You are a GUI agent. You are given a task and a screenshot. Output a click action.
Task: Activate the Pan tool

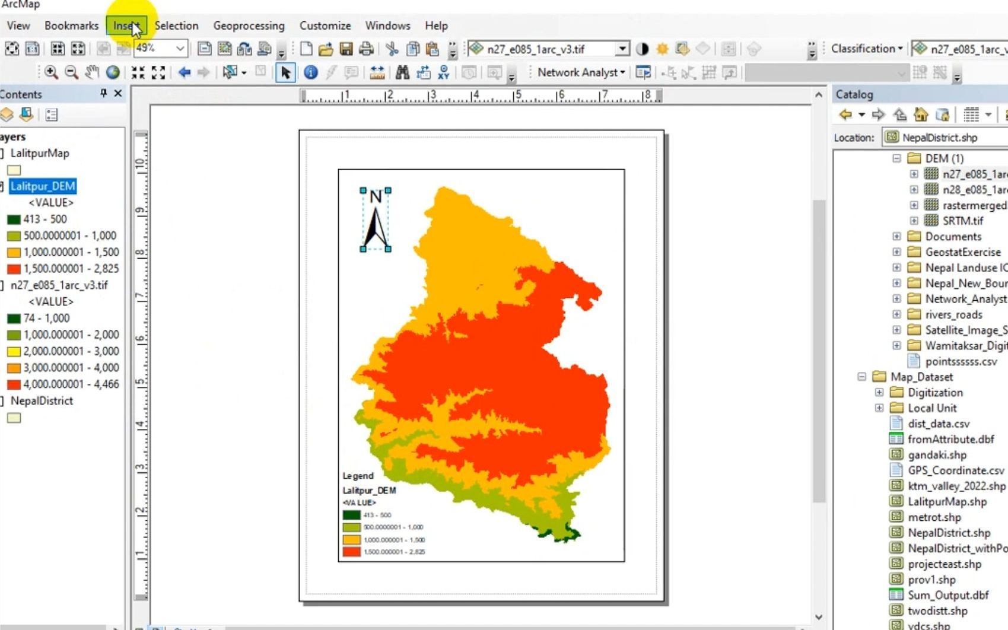[91, 73]
